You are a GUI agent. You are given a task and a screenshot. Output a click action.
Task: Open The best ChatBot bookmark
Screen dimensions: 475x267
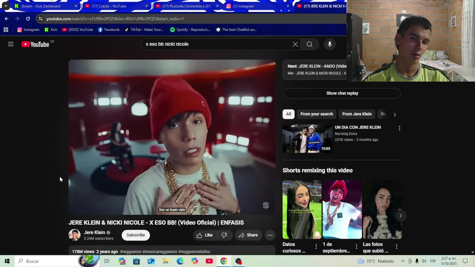coord(236,30)
